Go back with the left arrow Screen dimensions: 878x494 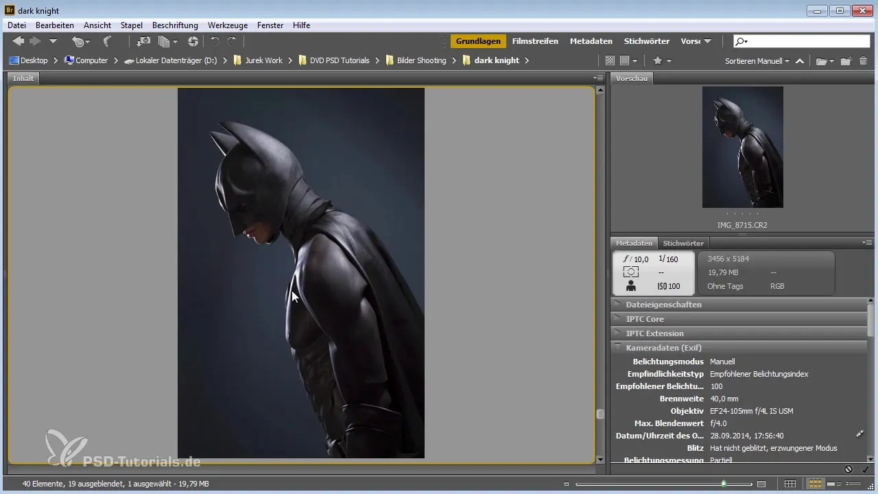(19, 41)
